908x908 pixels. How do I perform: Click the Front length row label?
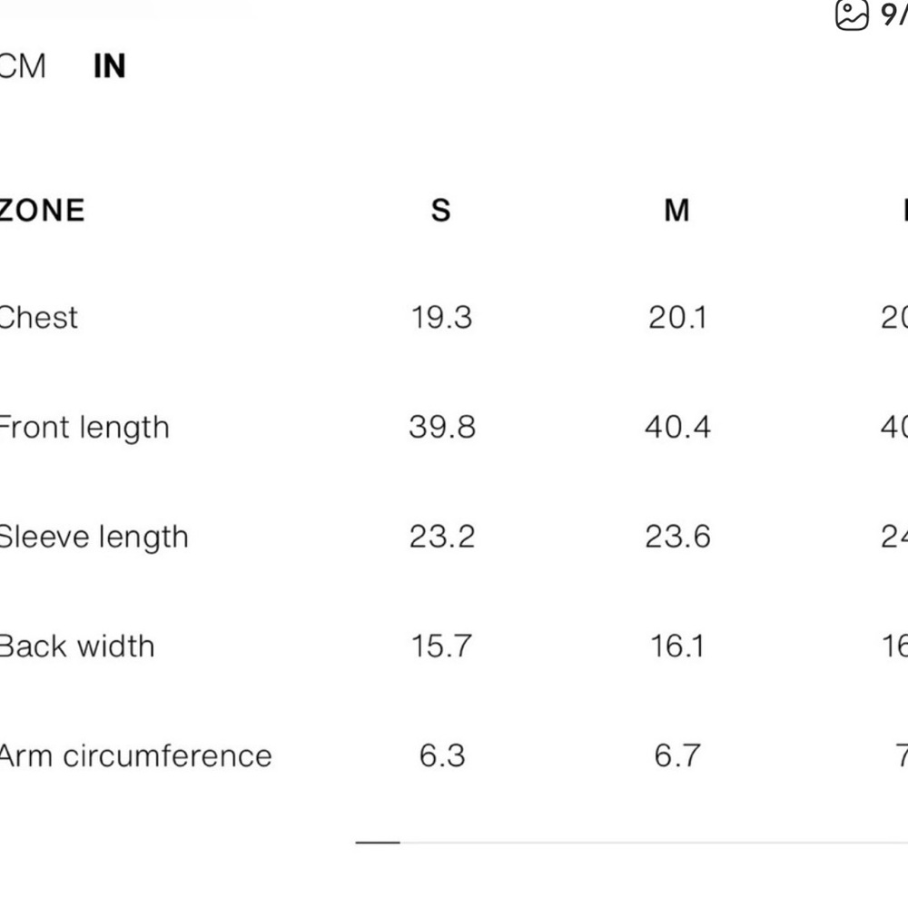click(84, 427)
